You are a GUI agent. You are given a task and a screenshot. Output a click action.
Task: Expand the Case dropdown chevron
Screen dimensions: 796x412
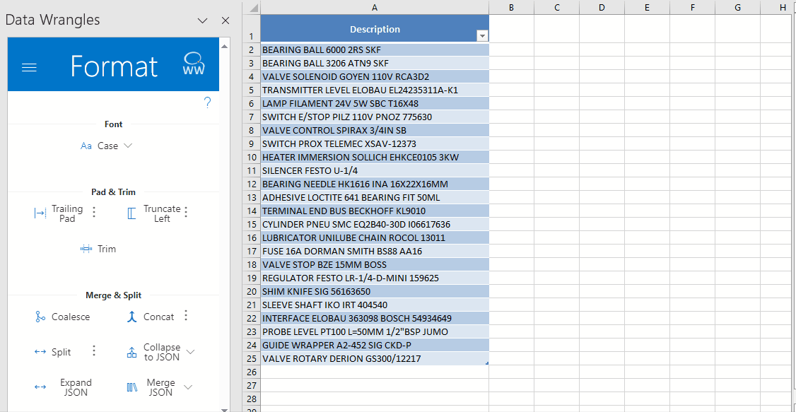[128, 146]
